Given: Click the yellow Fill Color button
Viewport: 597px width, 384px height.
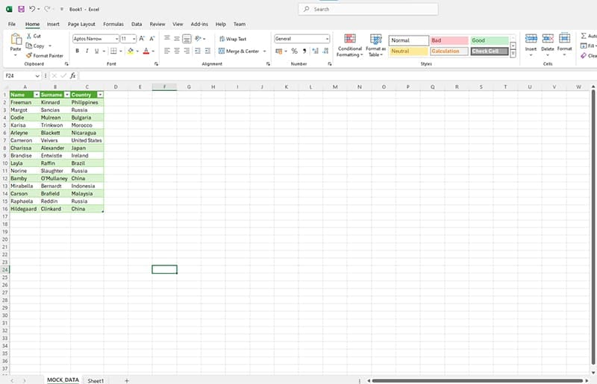Looking at the screenshot, I should click(129, 51).
